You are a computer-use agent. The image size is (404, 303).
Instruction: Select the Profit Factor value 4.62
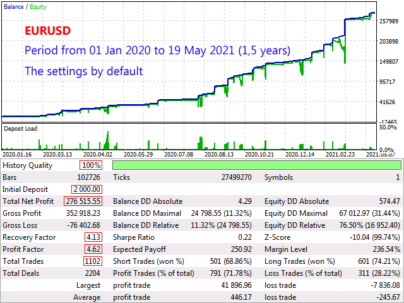(x=93, y=249)
